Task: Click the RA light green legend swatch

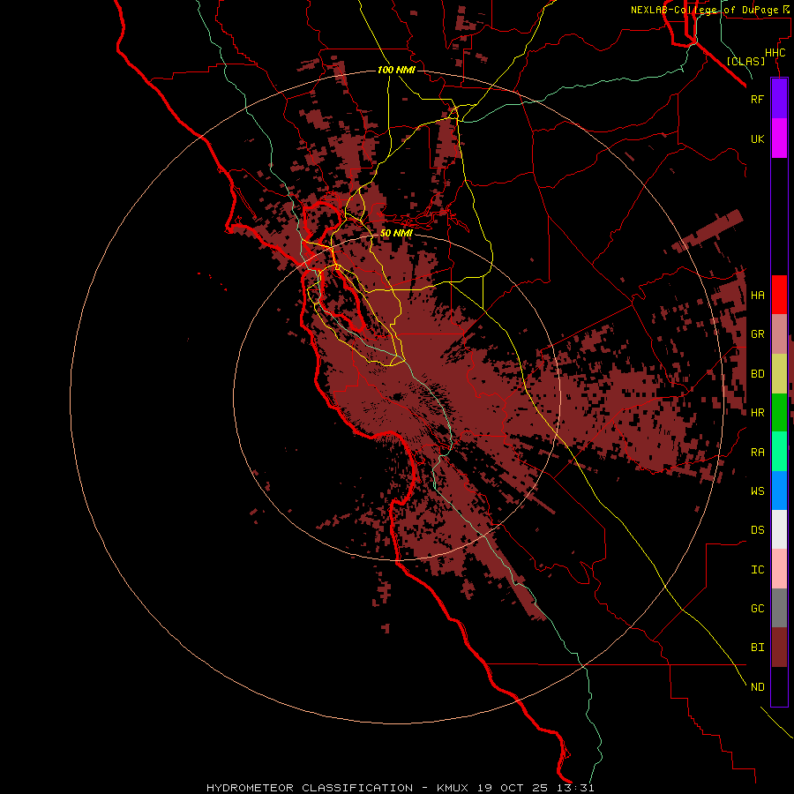Action: point(779,452)
